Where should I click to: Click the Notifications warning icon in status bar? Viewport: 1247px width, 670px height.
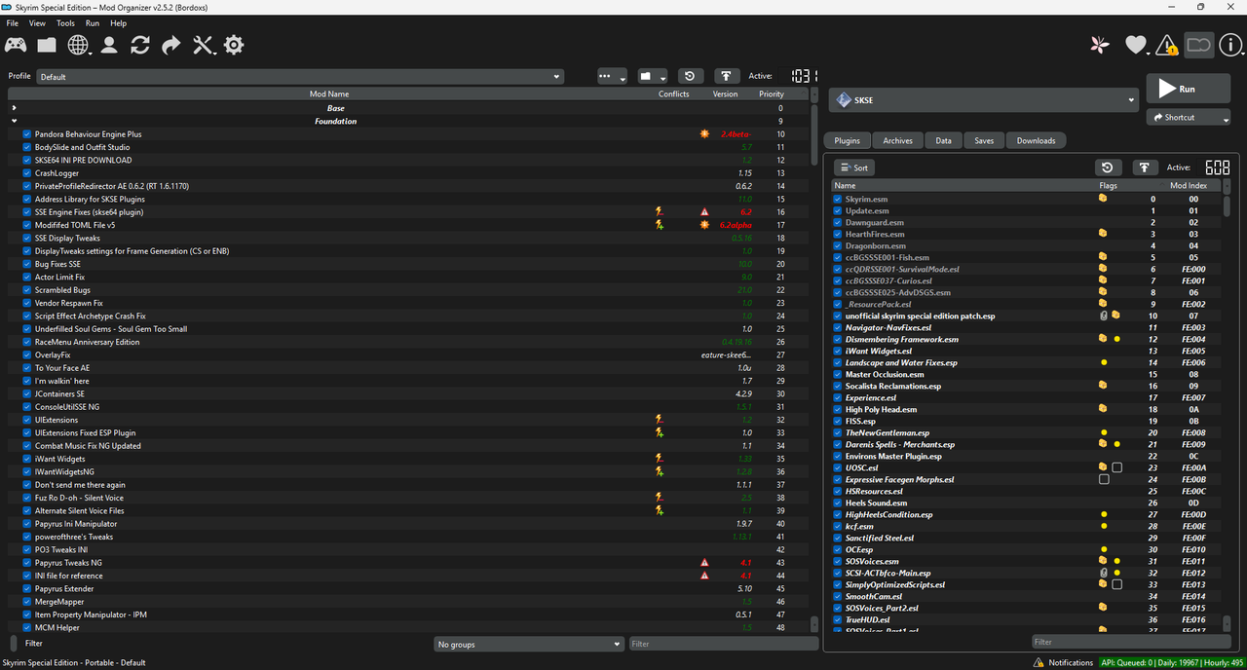coord(1039,662)
